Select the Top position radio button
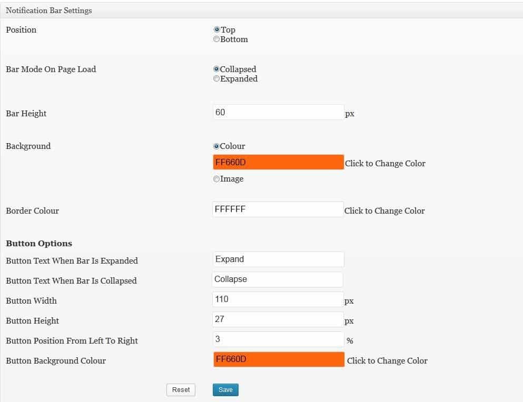 216,29
